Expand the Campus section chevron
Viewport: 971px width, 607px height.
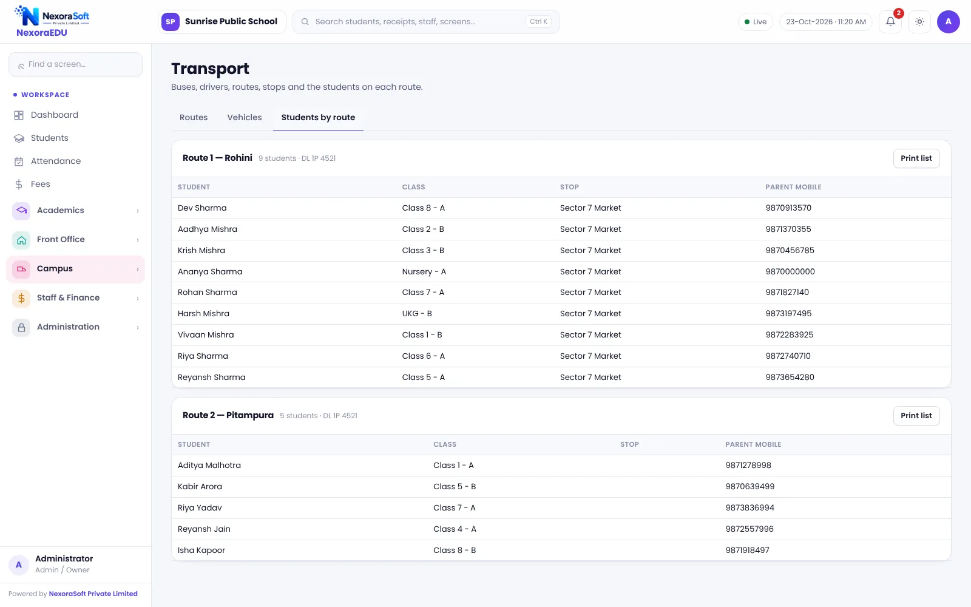click(138, 270)
